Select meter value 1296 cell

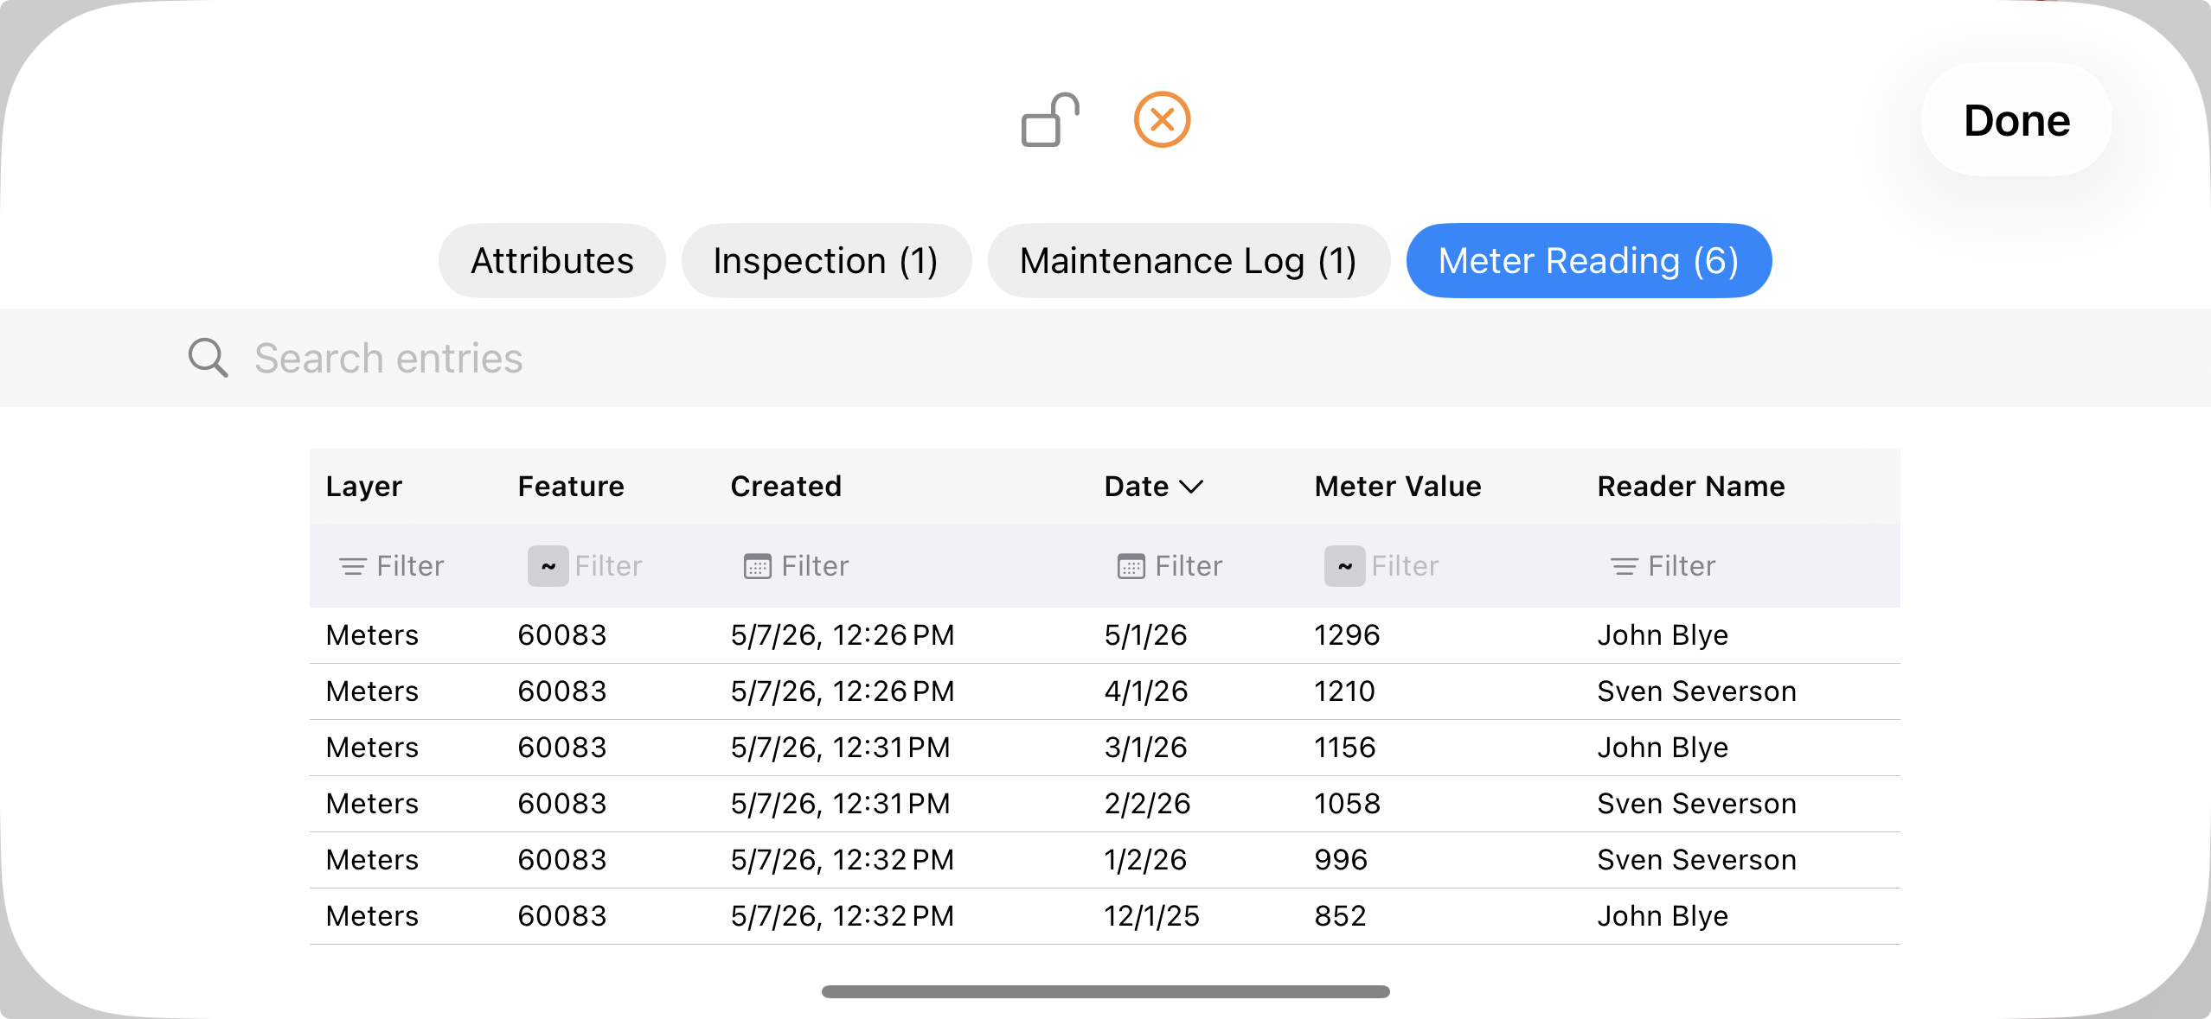tap(1347, 635)
